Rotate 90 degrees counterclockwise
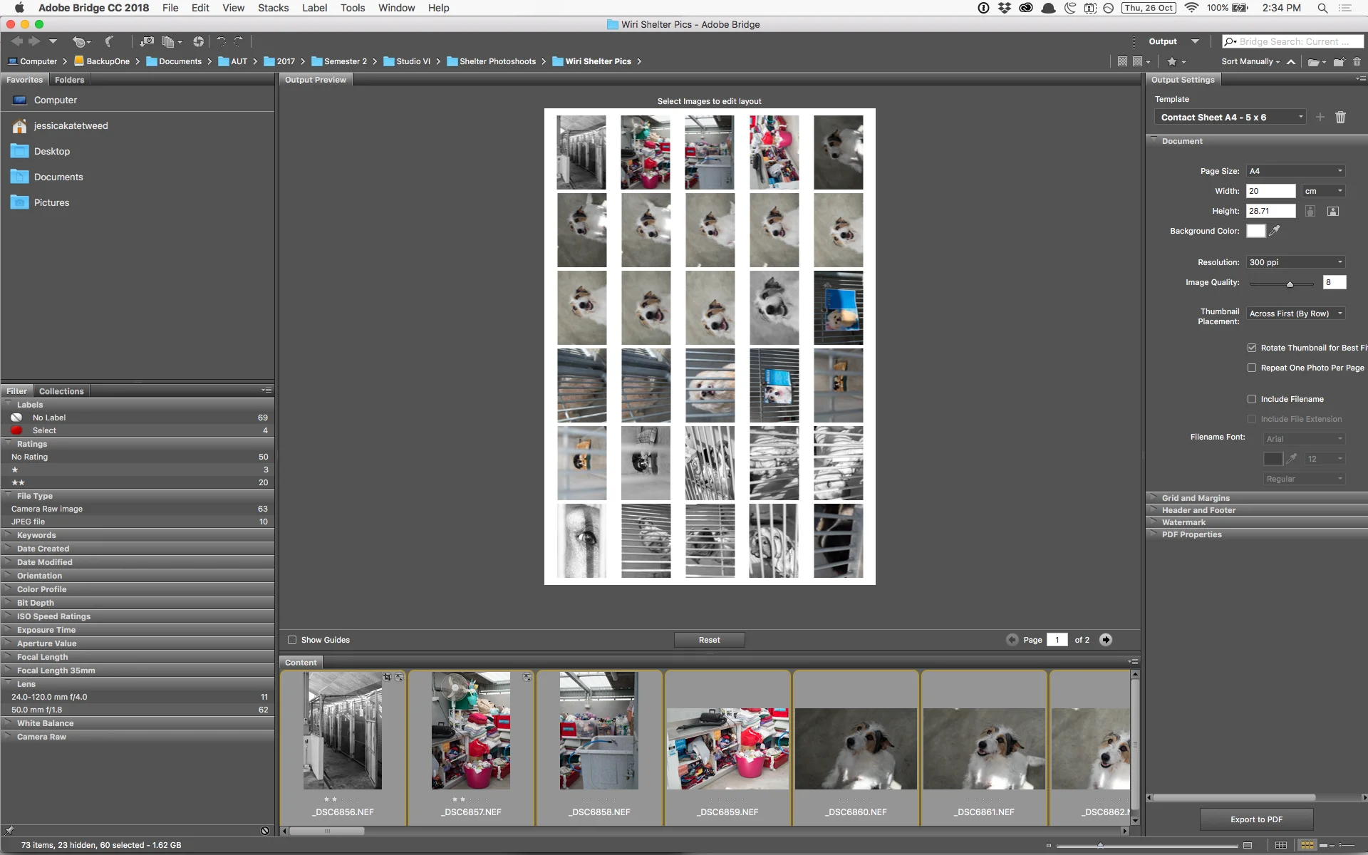The height and width of the screenshot is (855, 1368). [x=221, y=41]
